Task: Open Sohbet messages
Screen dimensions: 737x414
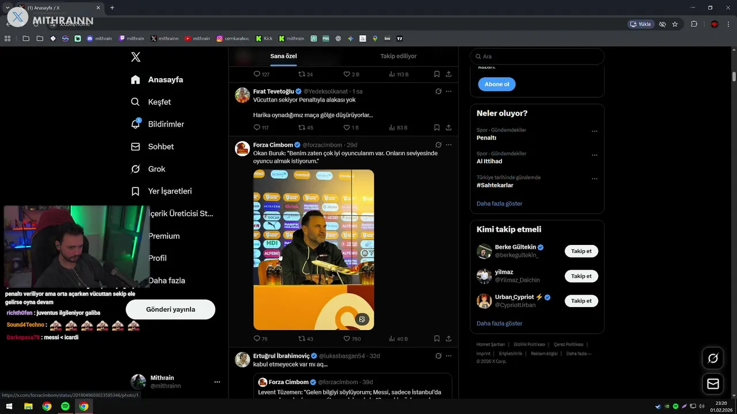Action: click(x=152, y=147)
